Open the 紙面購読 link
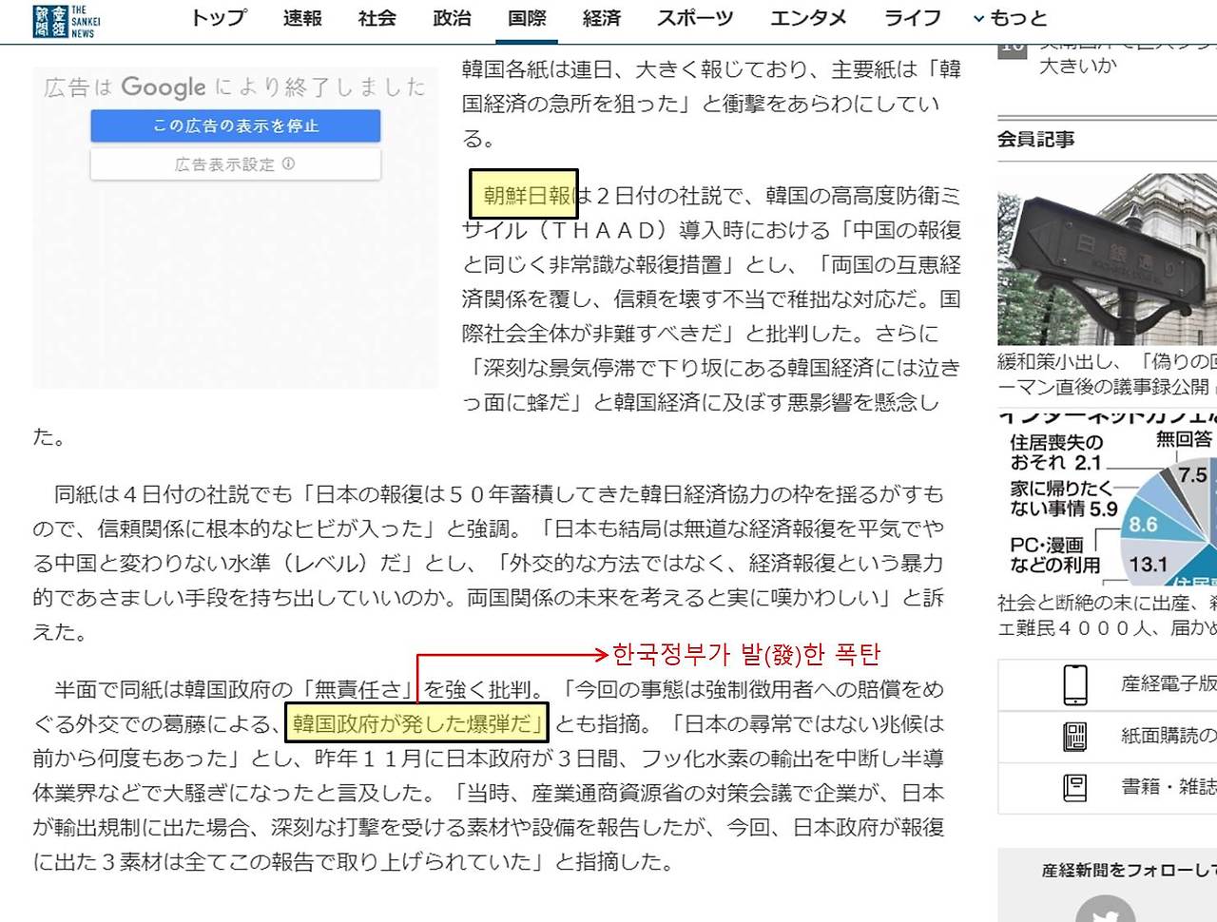The width and height of the screenshot is (1217, 922). click(1169, 736)
